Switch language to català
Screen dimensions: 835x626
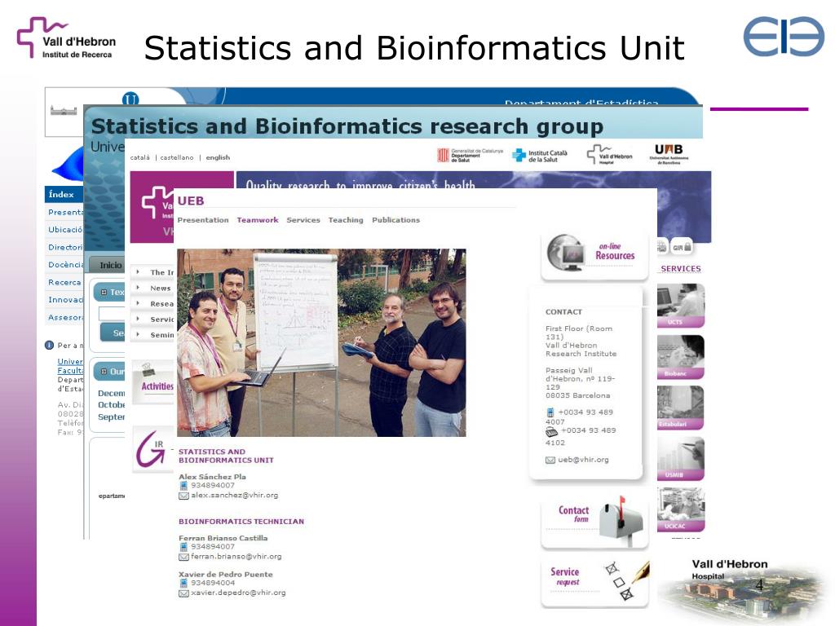(139, 157)
